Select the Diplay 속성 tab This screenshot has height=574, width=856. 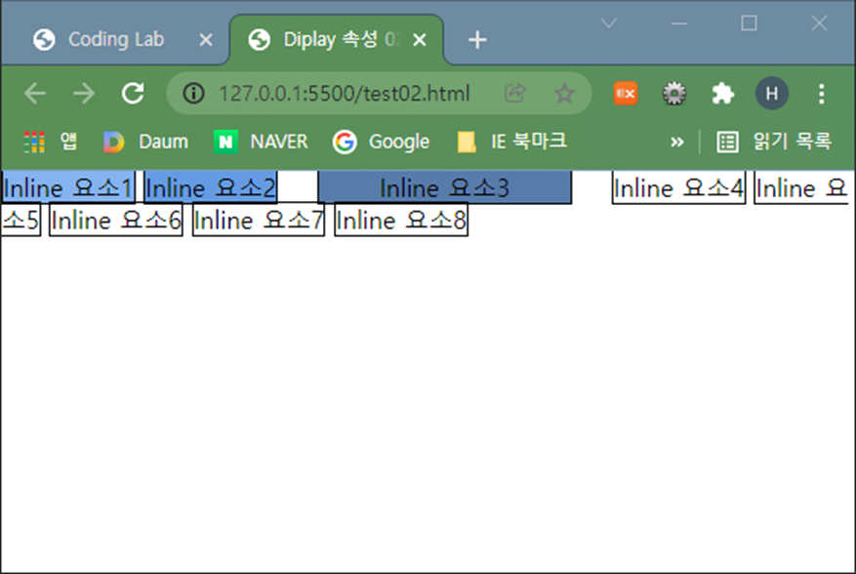point(337,40)
